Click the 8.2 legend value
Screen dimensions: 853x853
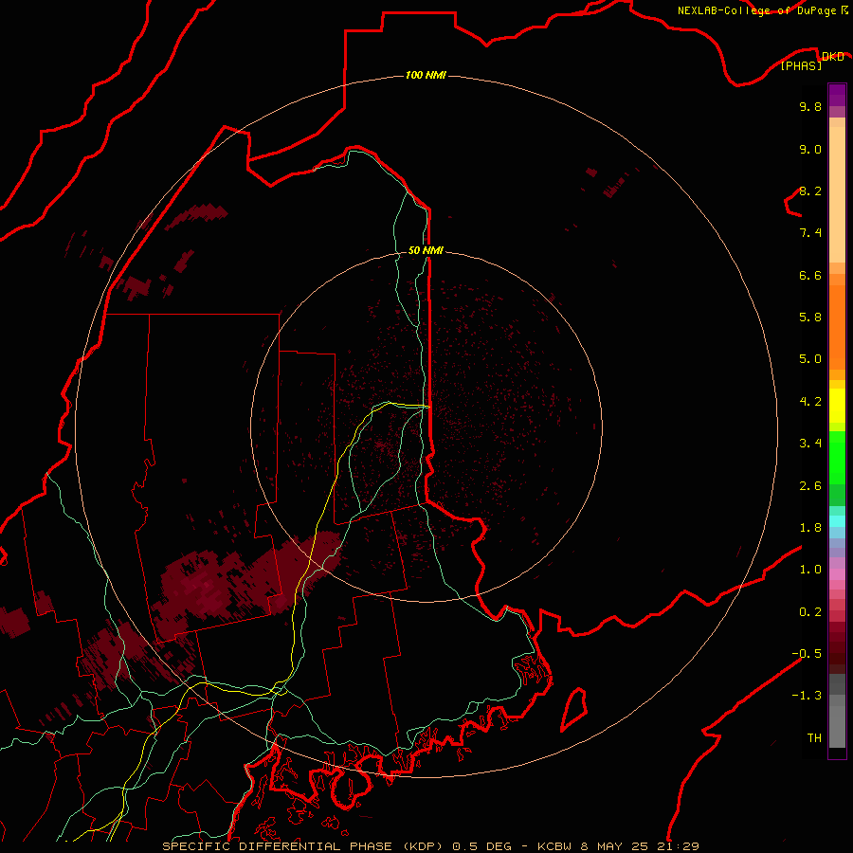click(x=810, y=191)
